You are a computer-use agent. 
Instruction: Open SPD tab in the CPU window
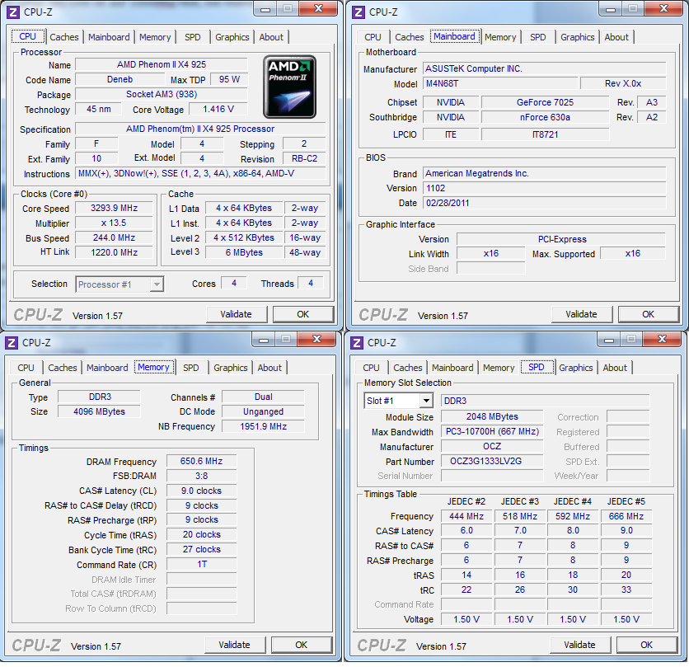click(x=193, y=37)
